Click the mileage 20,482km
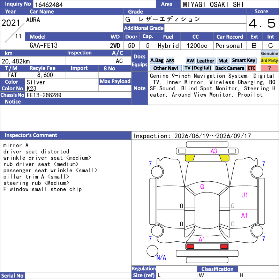 point(16,61)
